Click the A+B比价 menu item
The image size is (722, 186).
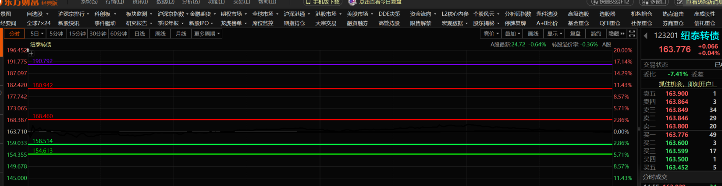pos(547,23)
